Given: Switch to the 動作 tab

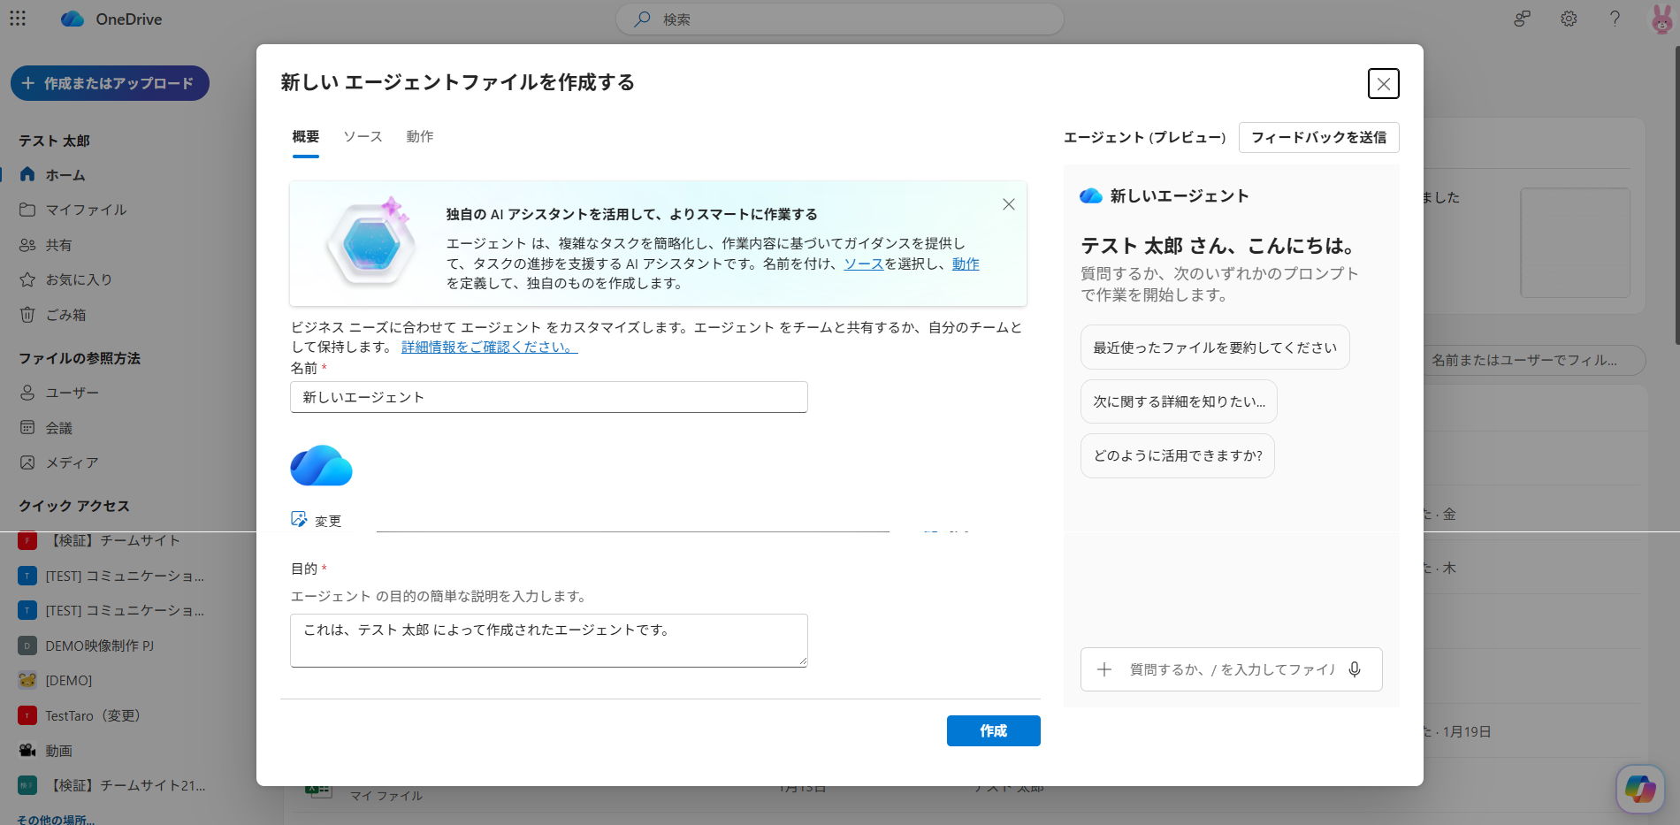Looking at the screenshot, I should coord(420,136).
